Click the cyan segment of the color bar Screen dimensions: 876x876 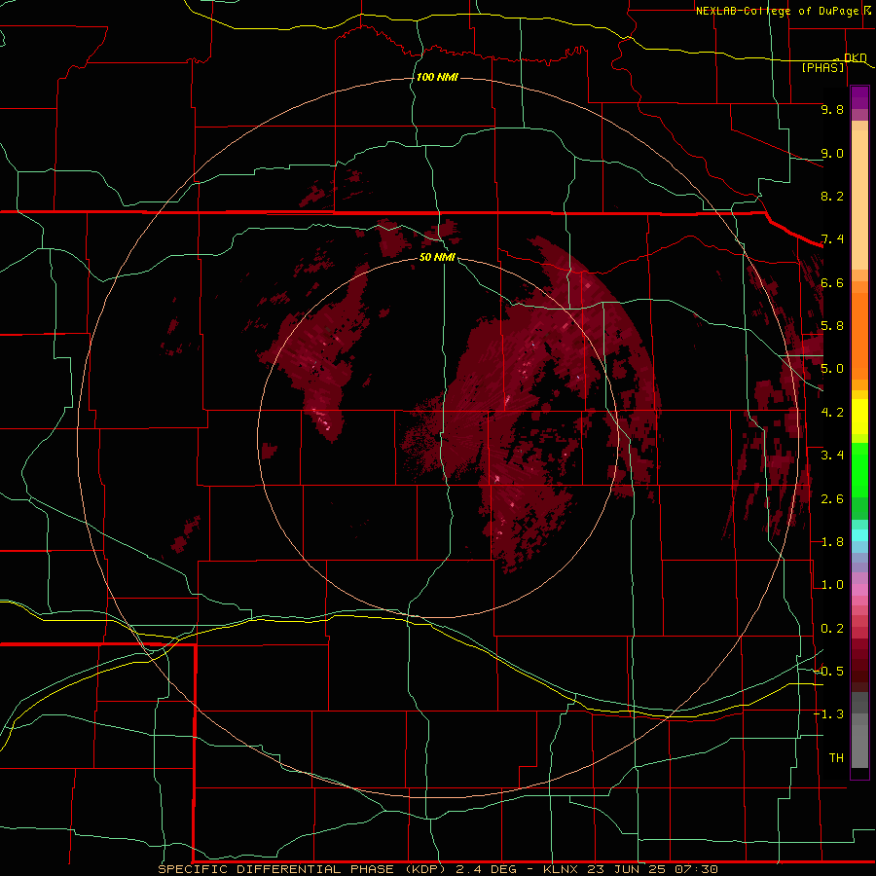pyautogui.click(x=859, y=535)
